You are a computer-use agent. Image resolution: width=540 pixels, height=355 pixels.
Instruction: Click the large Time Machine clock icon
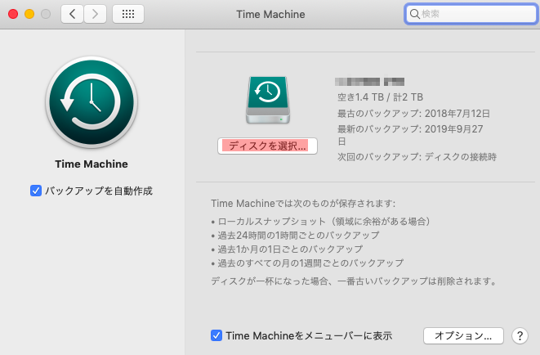[x=91, y=102]
